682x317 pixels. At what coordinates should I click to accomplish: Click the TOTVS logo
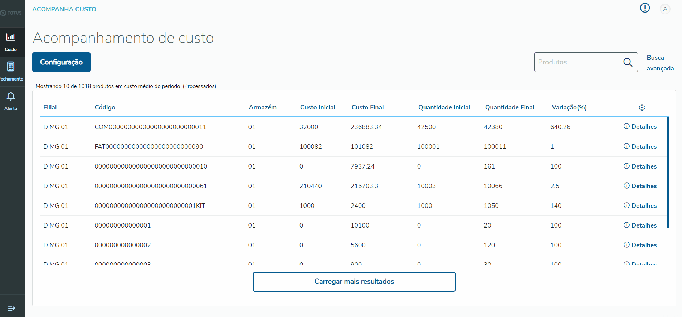(x=11, y=13)
